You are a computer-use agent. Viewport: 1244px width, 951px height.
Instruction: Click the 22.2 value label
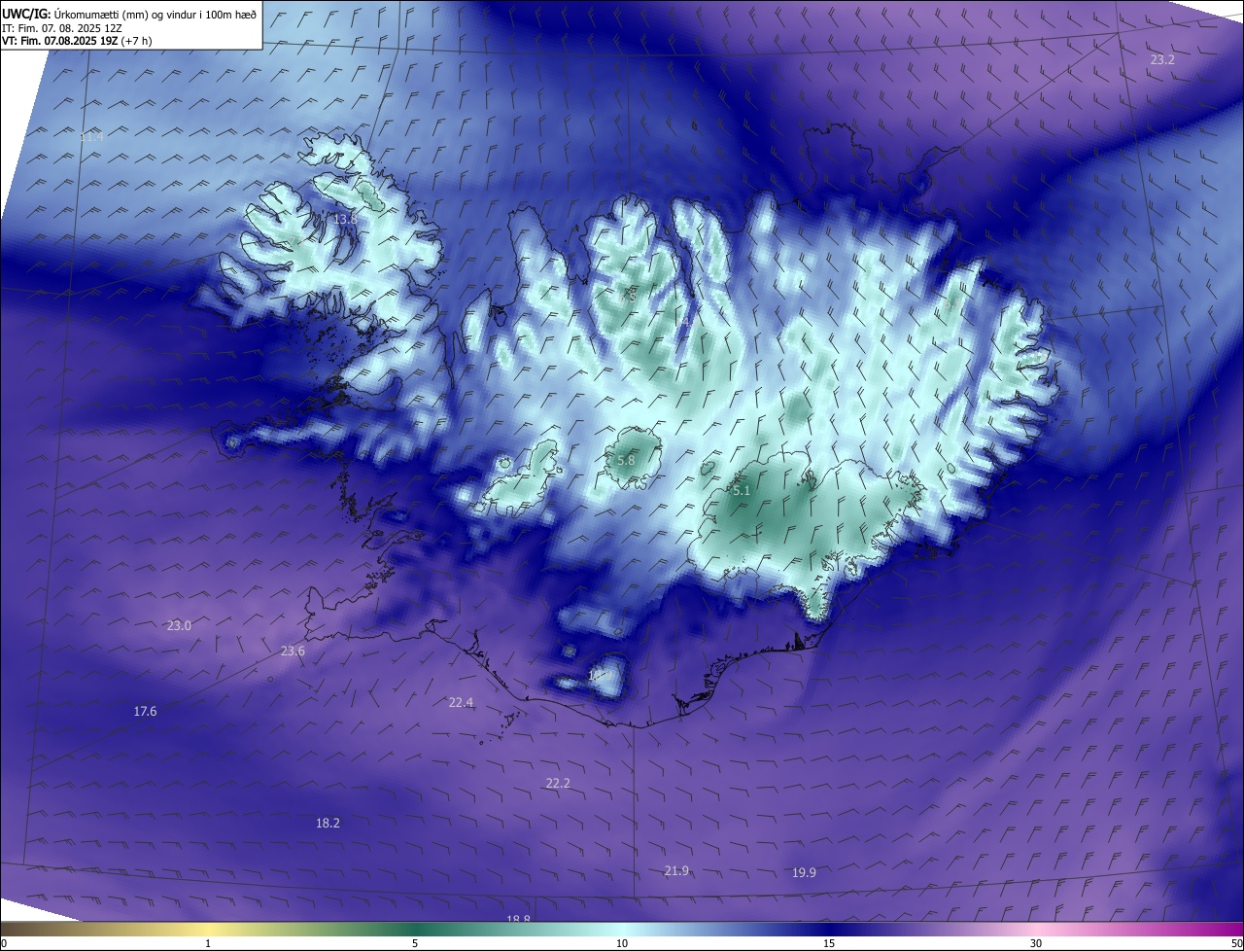coord(558,783)
